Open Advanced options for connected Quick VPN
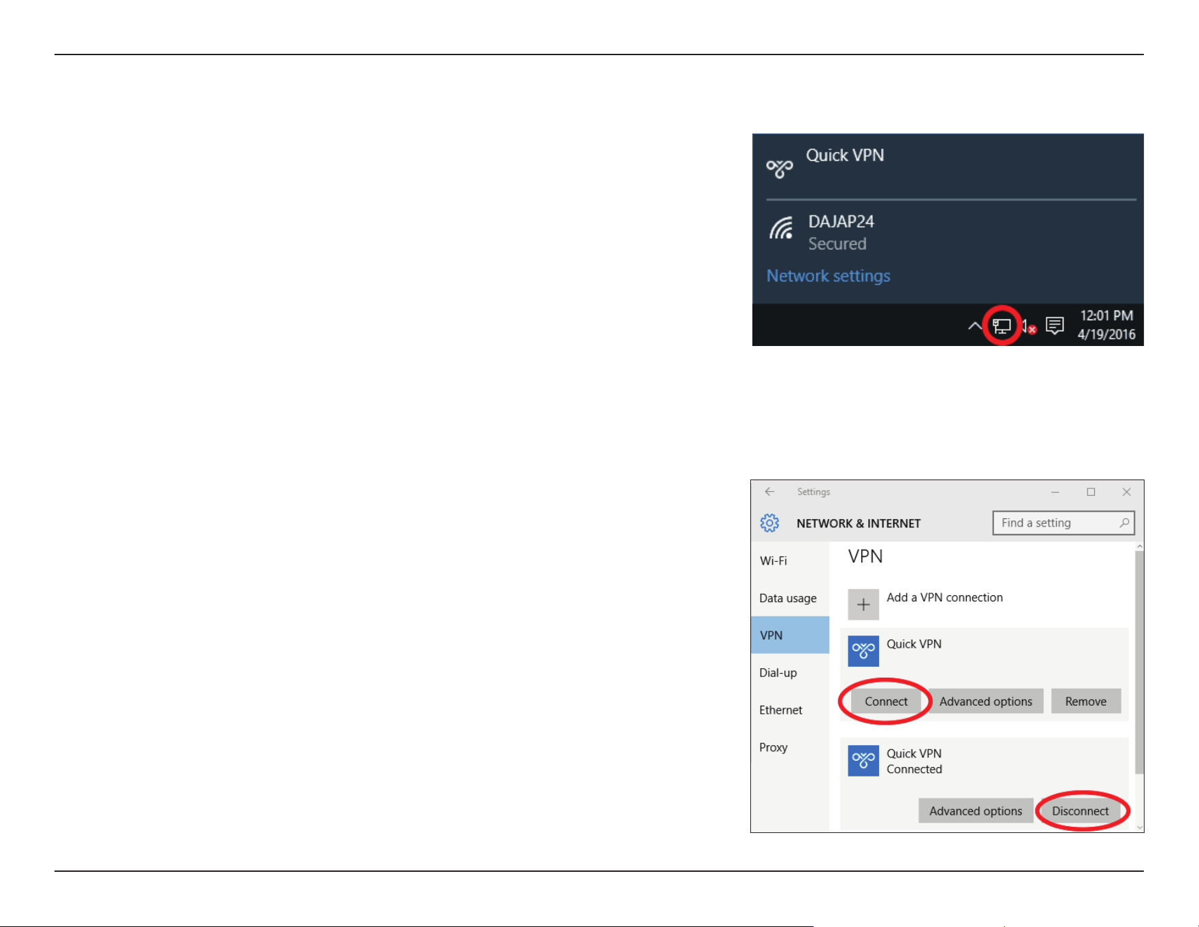This screenshot has height=927, width=1199. pos(976,811)
